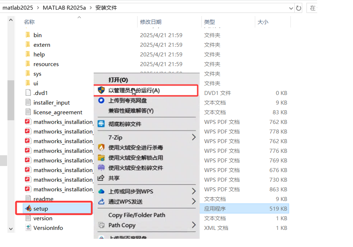Open the address bar history dropdown

(x=291, y=8)
